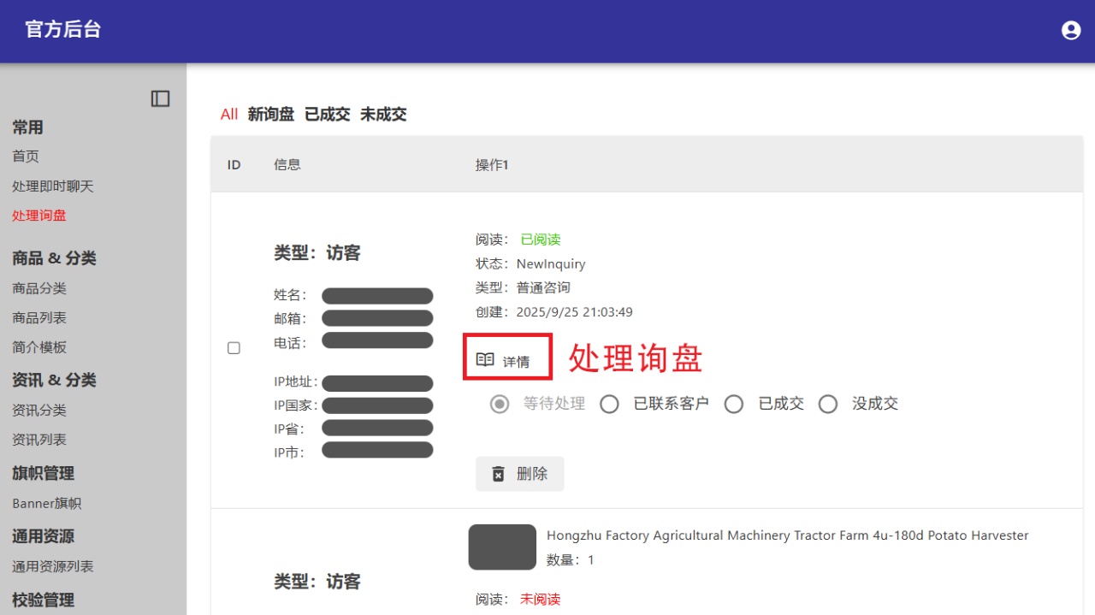
Task: Tick the checkbox for the first inquiry row
Action: click(x=234, y=348)
